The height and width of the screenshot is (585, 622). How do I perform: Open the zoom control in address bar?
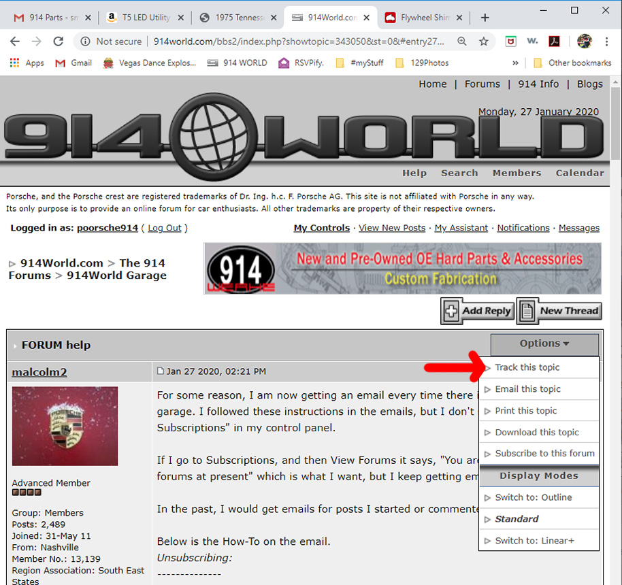point(462,41)
